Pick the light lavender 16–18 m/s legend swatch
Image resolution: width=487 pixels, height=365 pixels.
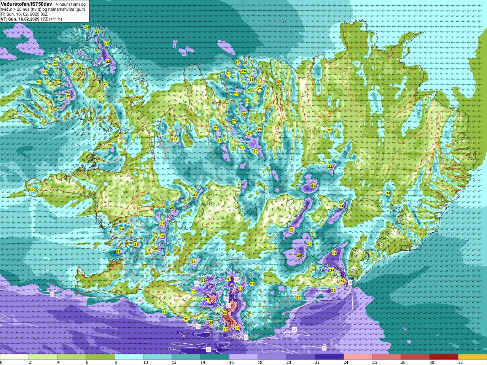click(x=243, y=357)
